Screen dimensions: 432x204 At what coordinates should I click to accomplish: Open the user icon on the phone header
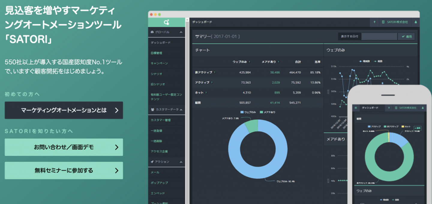pos(423,108)
